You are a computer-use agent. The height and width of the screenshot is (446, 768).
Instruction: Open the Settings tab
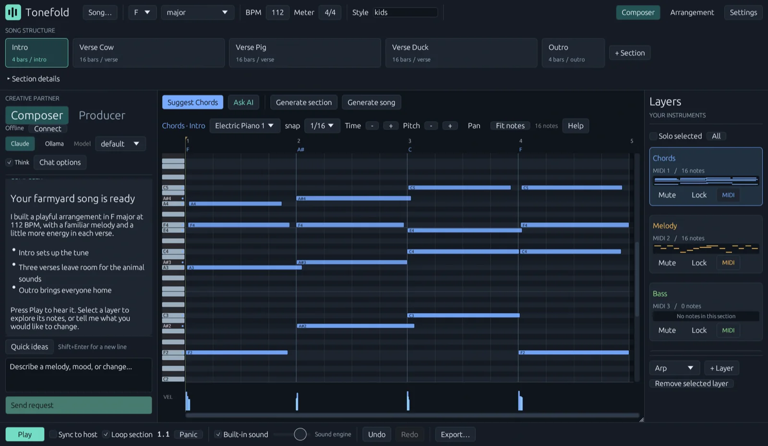tap(743, 12)
